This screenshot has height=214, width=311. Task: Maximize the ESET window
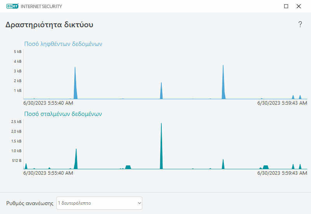click(286, 6)
